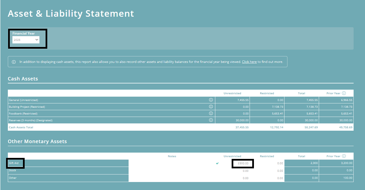Click the Other row notes field

(x=172, y=178)
